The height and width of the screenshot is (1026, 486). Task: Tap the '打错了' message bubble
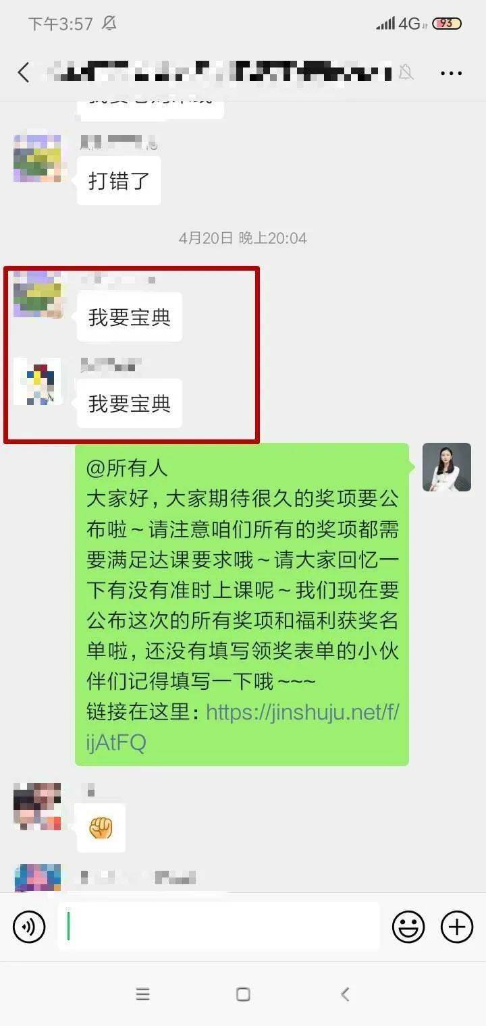coord(119,180)
